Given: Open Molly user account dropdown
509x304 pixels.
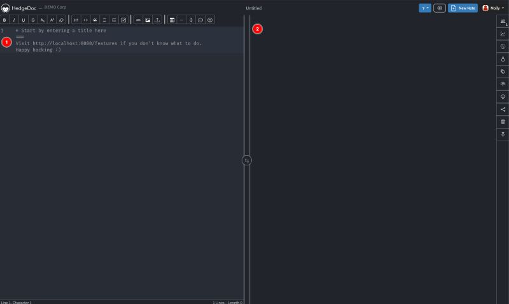Looking at the screenshot, I should (493, 8).
